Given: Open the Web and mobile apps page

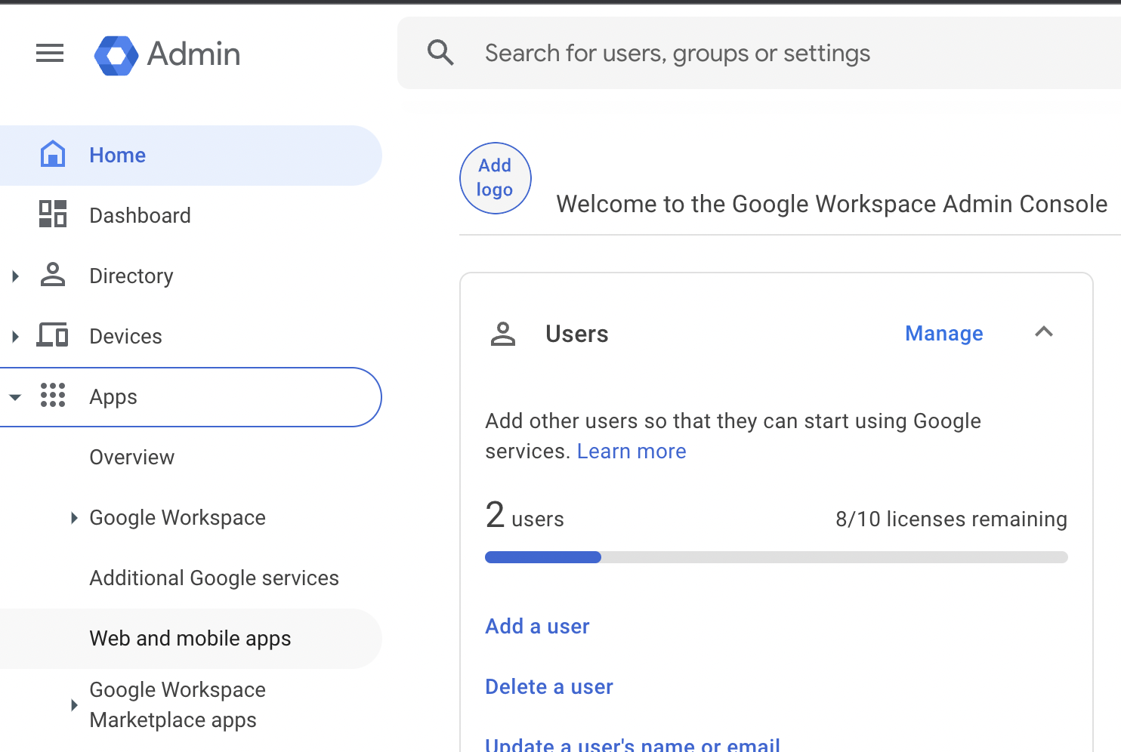Looking at the screenshot, I should pos(190,638).
